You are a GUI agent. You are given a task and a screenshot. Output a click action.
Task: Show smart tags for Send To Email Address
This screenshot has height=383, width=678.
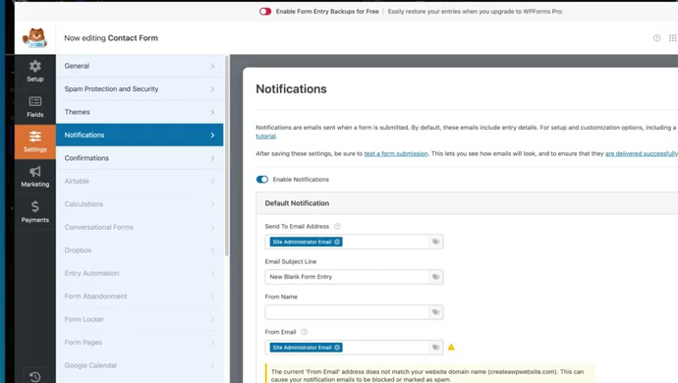point(436,242)
